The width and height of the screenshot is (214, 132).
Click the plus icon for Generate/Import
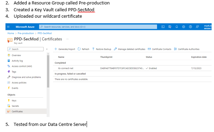point(56,49)
